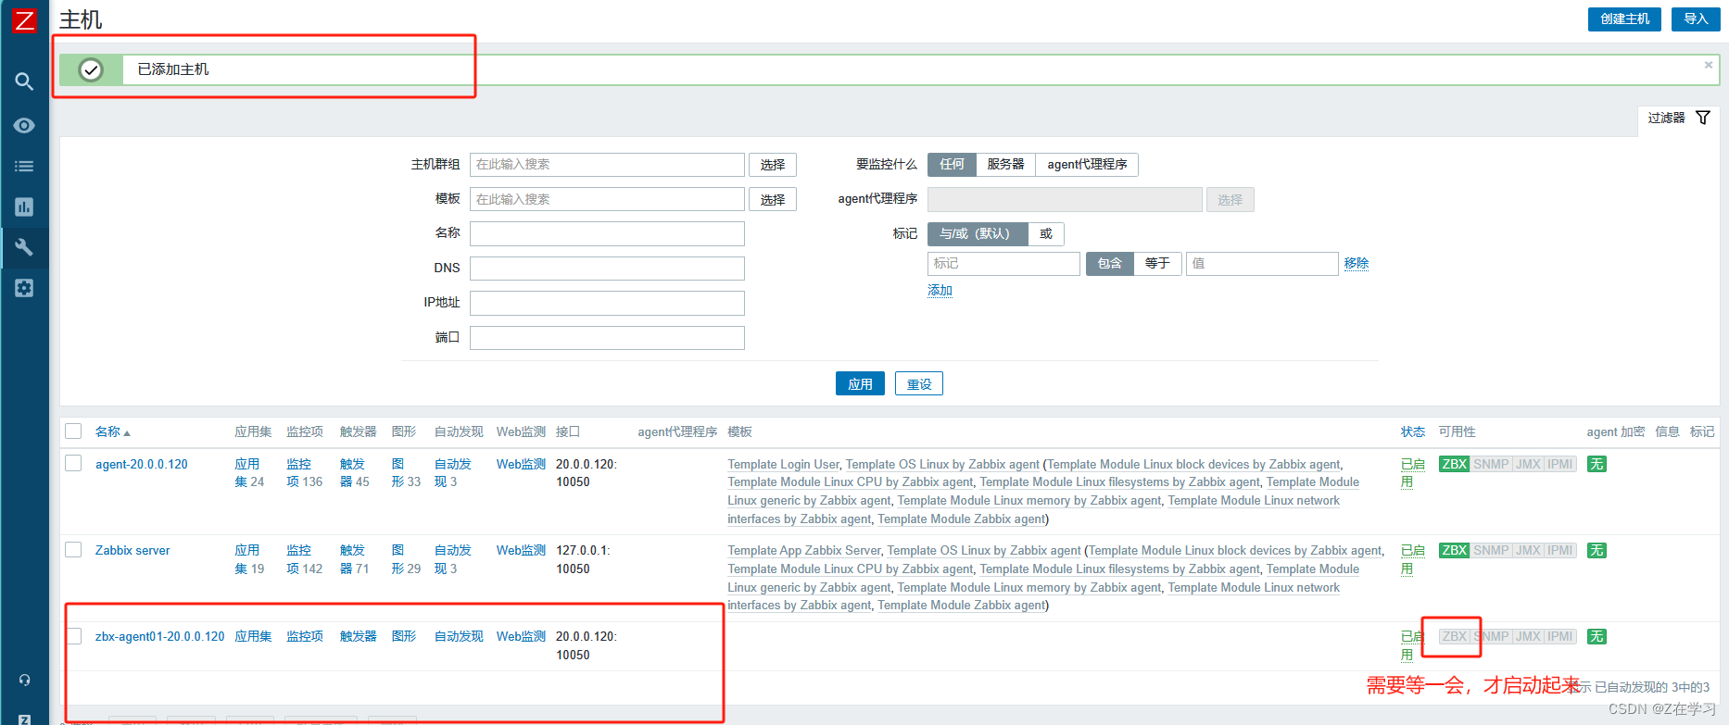Open Template App Zabbix Server link

point(804,551)
